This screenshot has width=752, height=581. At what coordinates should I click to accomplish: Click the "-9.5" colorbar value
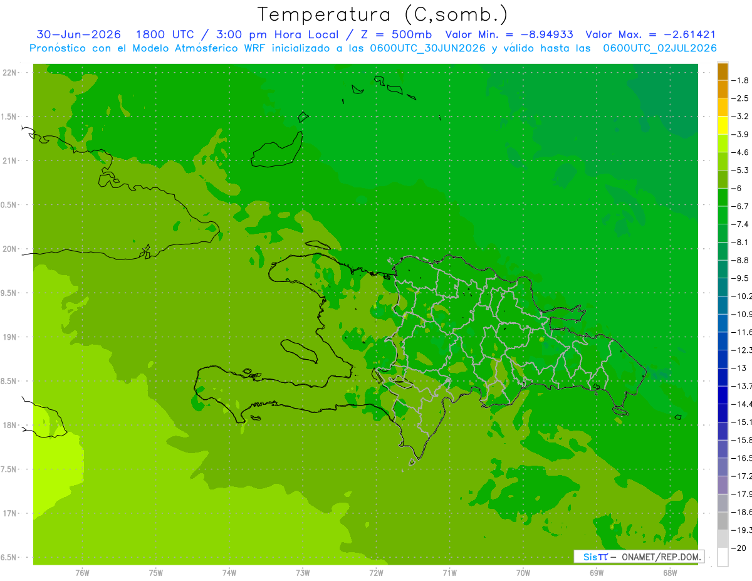click(741, 278)
